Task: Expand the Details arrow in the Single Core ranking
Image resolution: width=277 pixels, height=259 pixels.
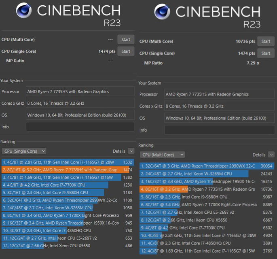Action: coord(131,151)
